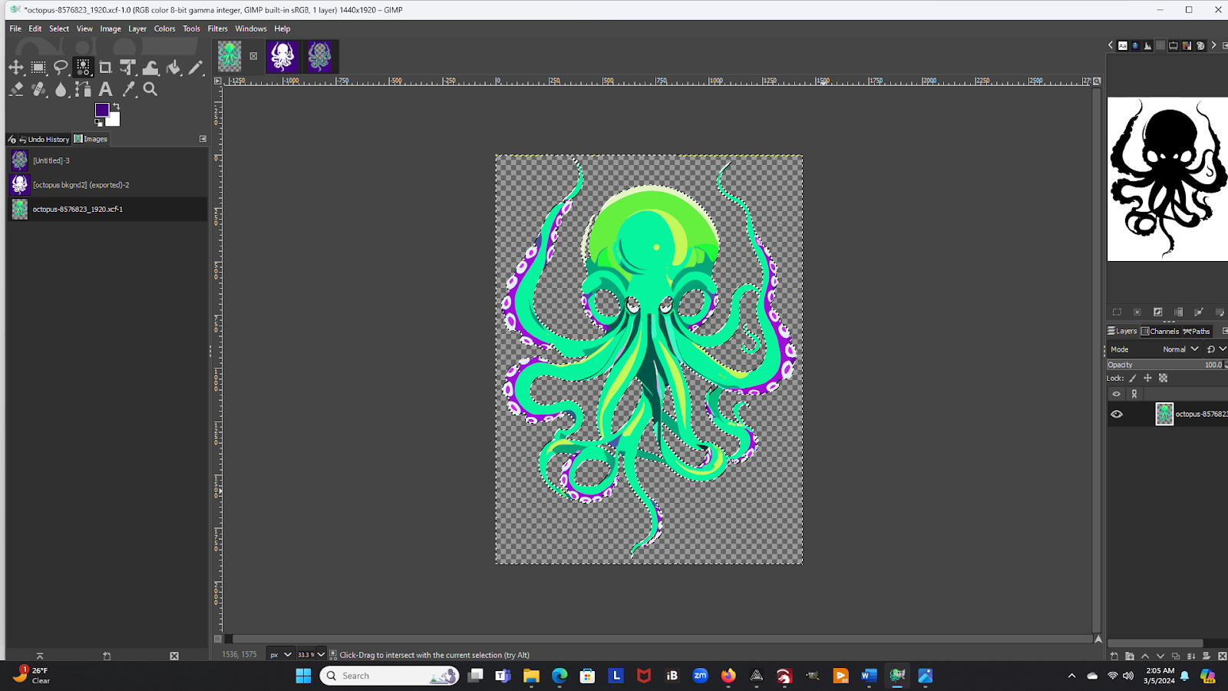
Task: Click the purple foreground color swatch
Action: pyautogui.click(x=102, y=111)
